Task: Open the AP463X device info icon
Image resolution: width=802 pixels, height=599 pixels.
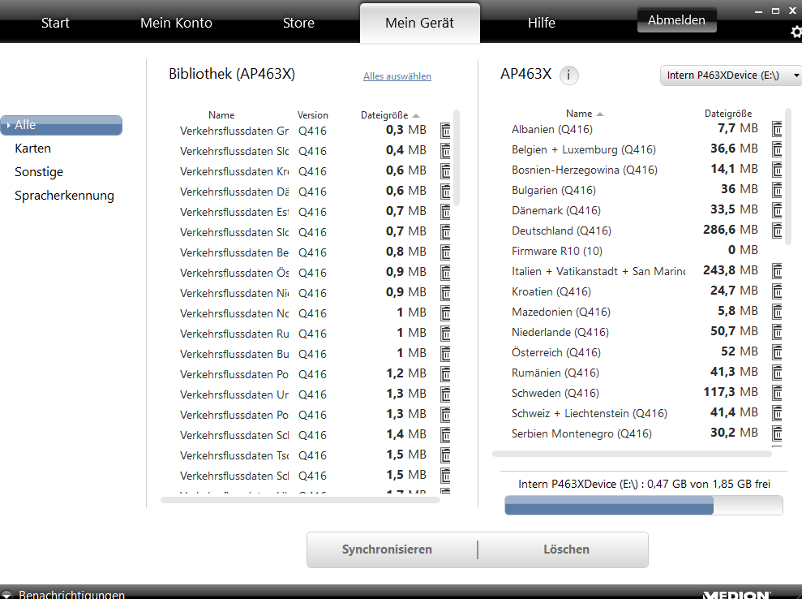Action: (568, 75)
